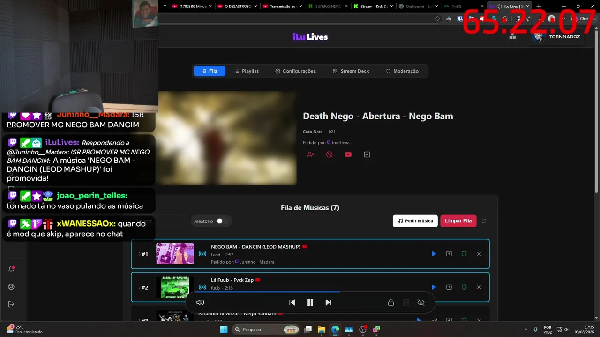Open the Windows Start menu
Screen dimensions: 600x337
[x=224, y=330]
